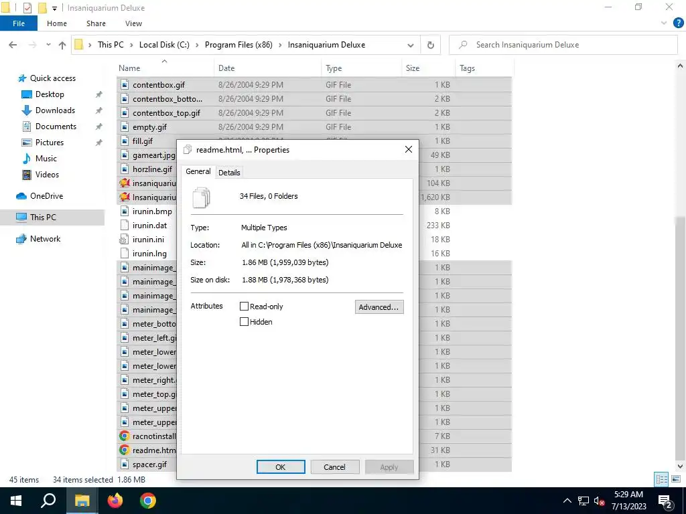Click the Chrome icon beside racnotinstall file
Image resolution: width=686 pixels, height=514 pixels.
click(x=125, y=436)
